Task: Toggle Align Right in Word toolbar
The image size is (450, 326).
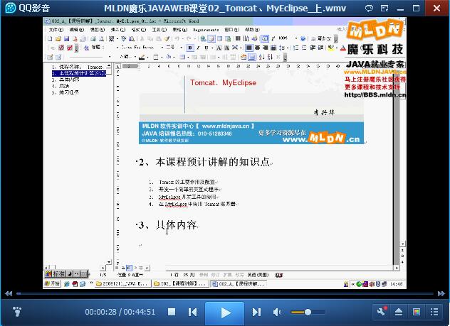Action: coord(266,48)
